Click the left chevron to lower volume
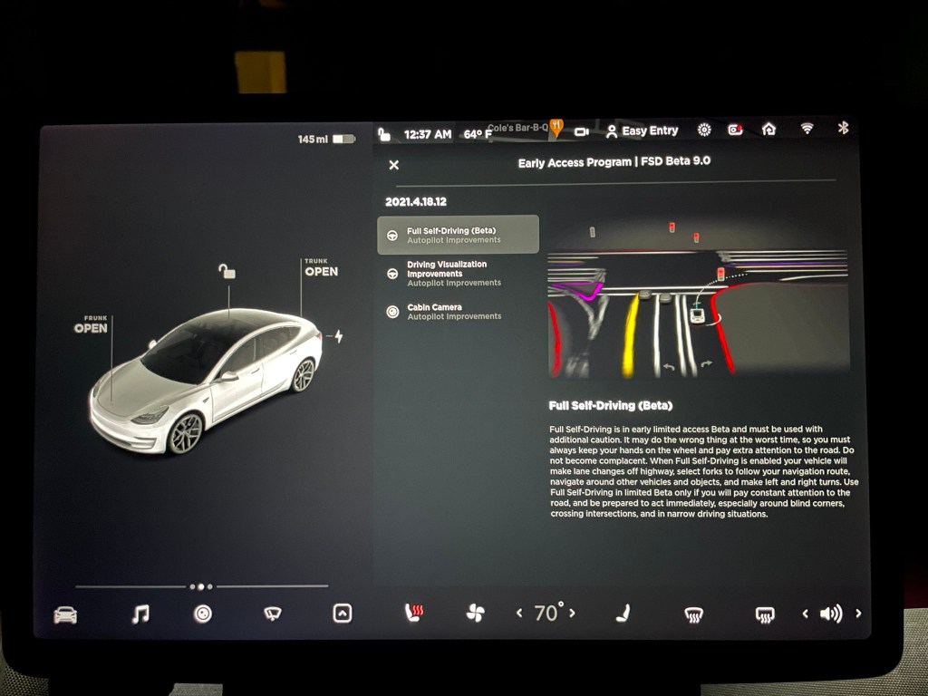 pos(805,613)
